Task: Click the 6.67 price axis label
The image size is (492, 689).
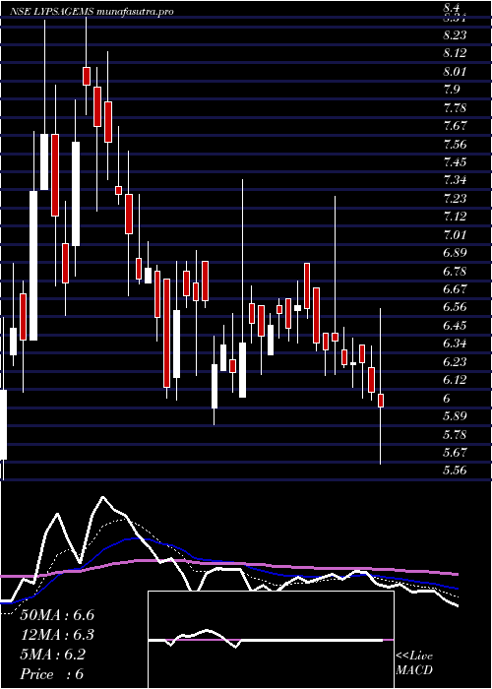Action: (455, 289)
